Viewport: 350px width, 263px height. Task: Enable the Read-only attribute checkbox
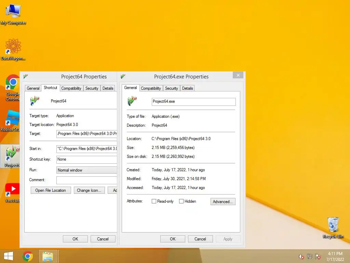point(154,201)
